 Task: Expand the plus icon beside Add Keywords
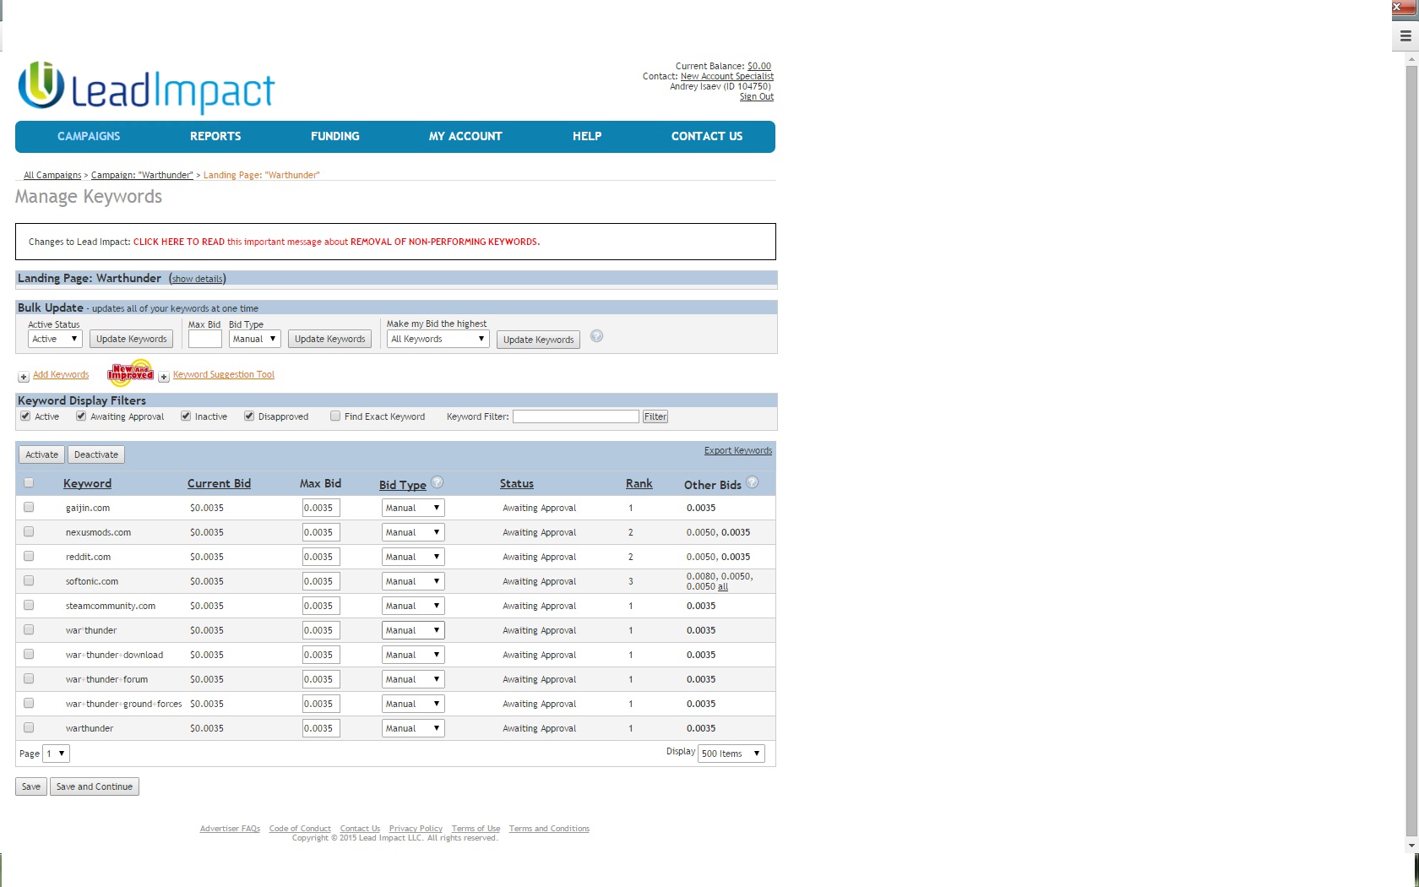[x=24, y=377]
